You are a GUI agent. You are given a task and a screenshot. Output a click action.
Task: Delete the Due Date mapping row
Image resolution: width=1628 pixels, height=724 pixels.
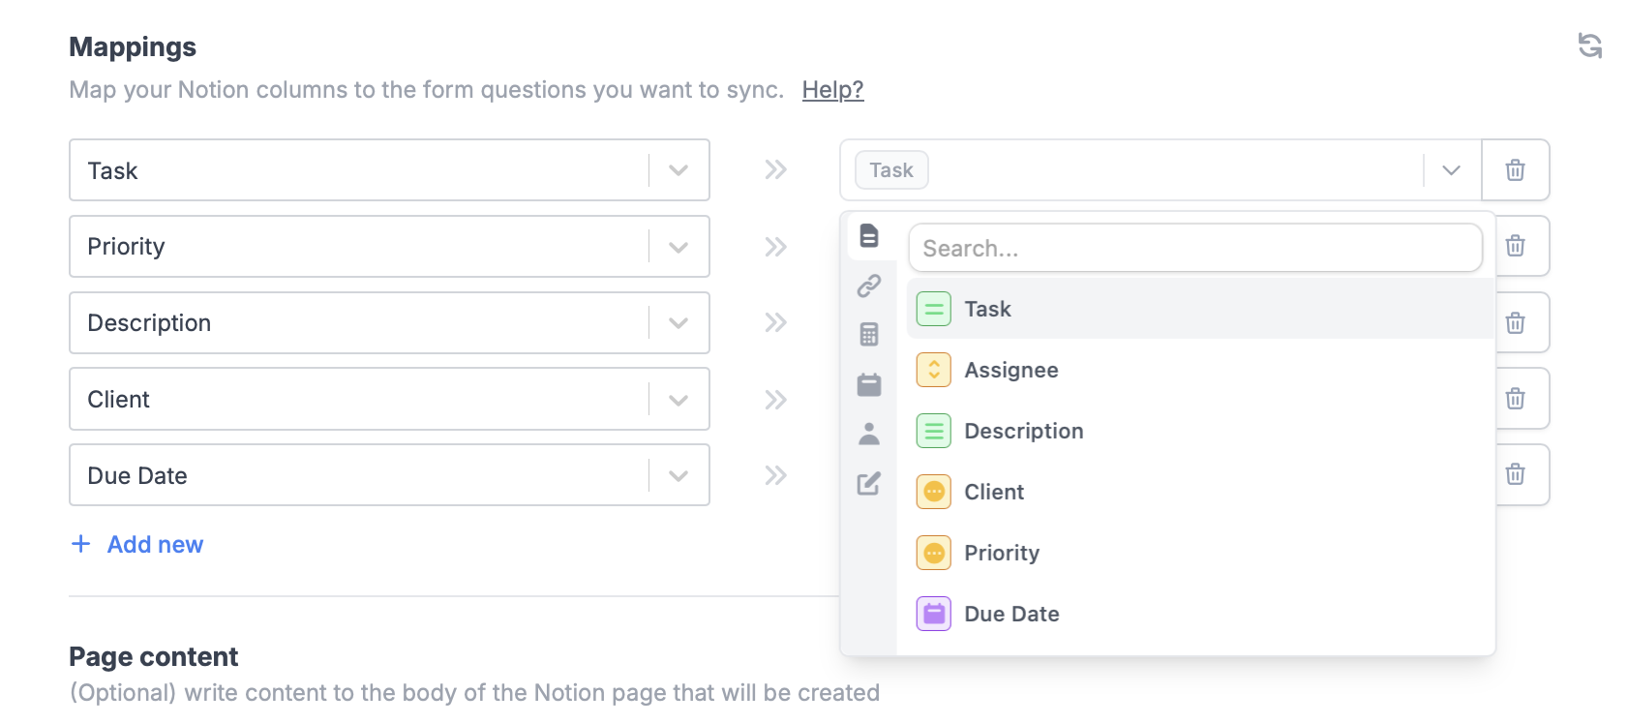coord(1515,474)
